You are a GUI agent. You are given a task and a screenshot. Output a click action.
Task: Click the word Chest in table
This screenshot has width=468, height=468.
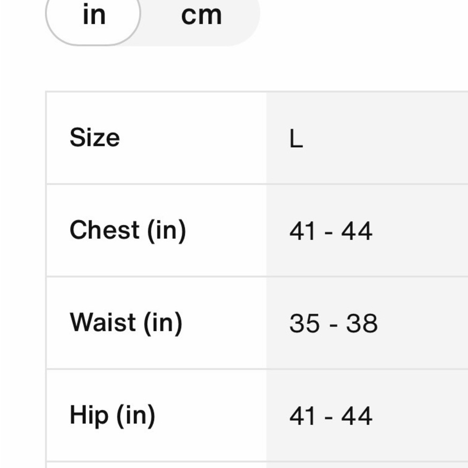point(104,229)
